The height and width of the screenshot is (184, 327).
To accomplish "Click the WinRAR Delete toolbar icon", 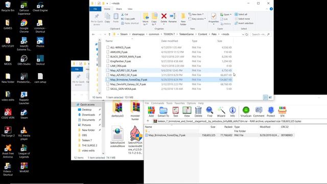I will click(x=198, y=111).
